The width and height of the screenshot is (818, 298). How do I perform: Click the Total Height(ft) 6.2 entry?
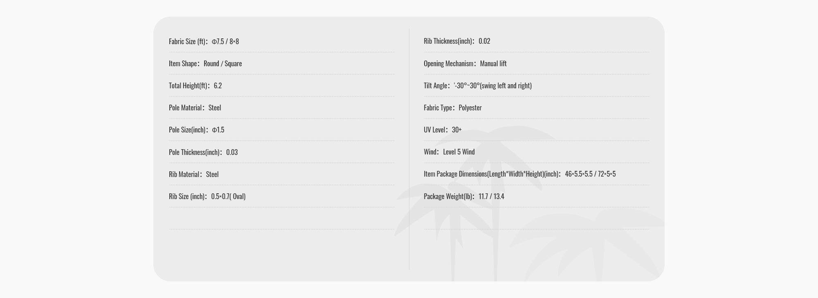[195, 85]
